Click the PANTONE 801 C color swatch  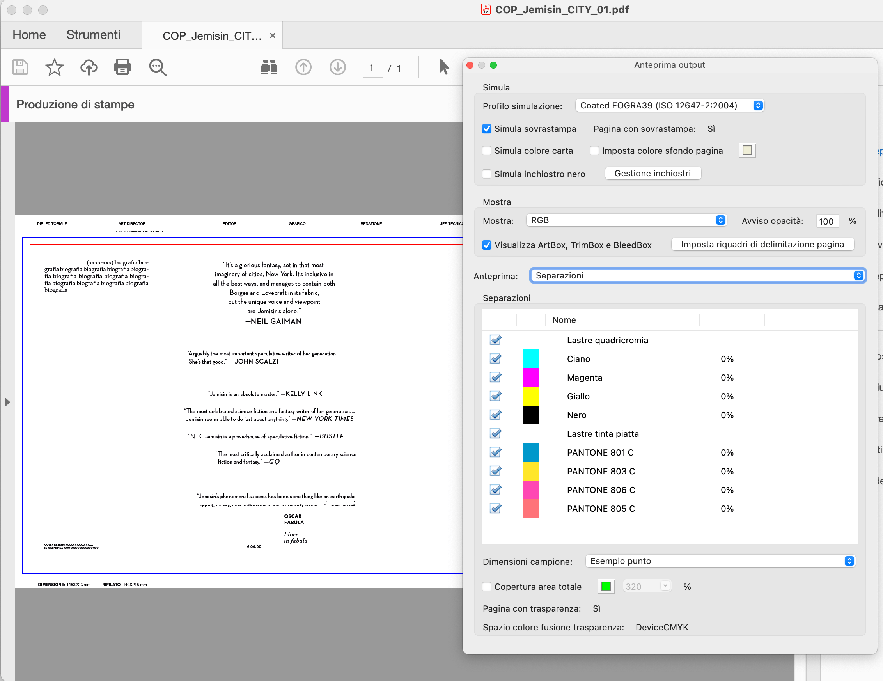[x=531, y=452]
